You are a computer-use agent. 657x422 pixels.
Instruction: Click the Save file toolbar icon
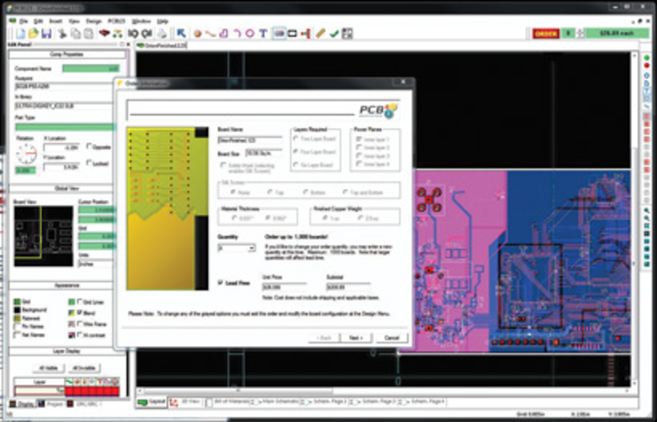tap(46, 34)
